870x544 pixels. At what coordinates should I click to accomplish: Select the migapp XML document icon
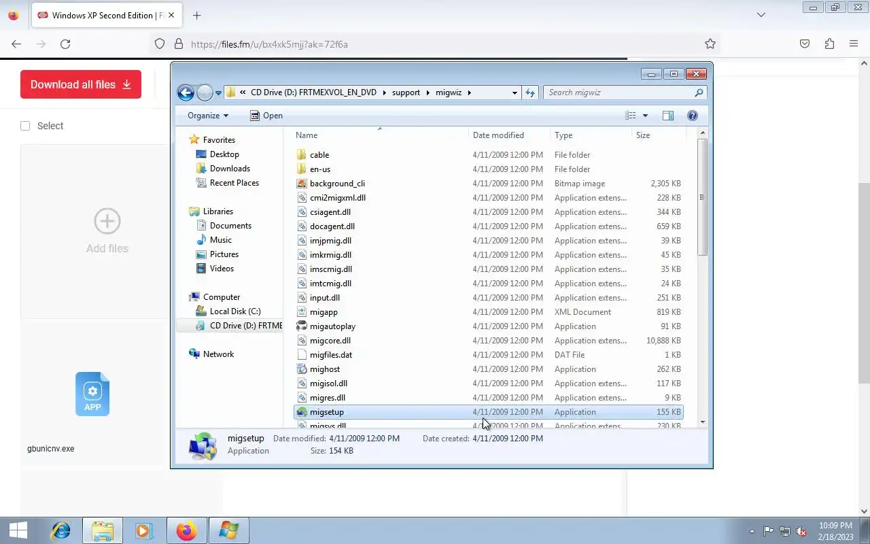click(302, 312)
